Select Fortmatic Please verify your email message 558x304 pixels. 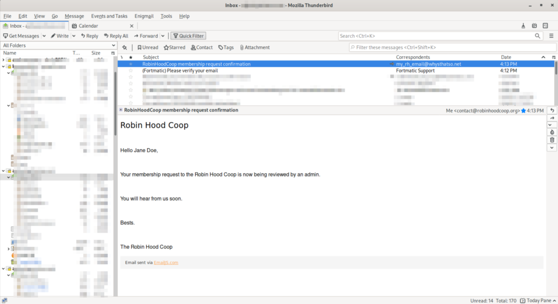click(x=336, y=70)
